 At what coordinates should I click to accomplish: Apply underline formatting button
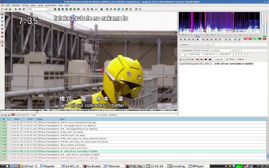[x=186, y=59]
